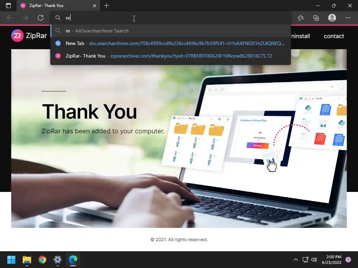Click the ZipRar logo icon
Viewport: 358px width, 268px height.
(17, 36)
